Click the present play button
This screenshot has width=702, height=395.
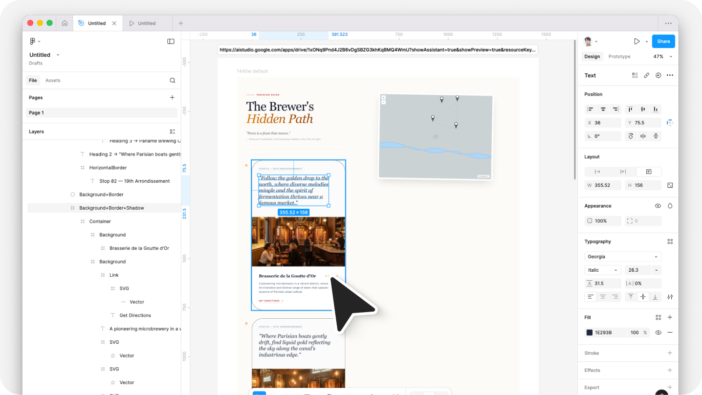pos(637,41)
